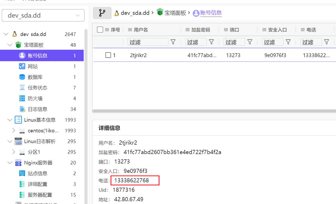Viewport: 336px width, 204px height.
Task: Select the 防火墙 firewall item
Action: pos(35,98)
